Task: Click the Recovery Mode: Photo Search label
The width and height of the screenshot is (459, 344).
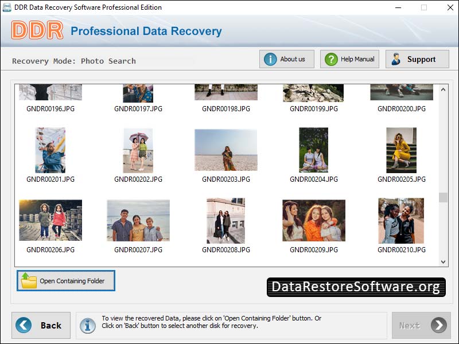Action: tap(74, 61)
